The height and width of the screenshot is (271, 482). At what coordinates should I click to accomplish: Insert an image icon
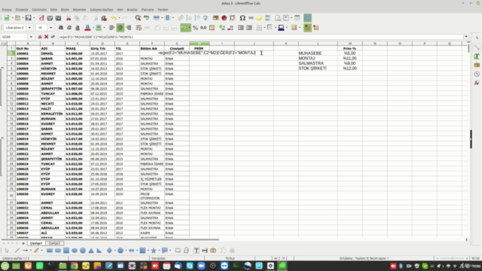pyautogui.click(x=215, y=18)
